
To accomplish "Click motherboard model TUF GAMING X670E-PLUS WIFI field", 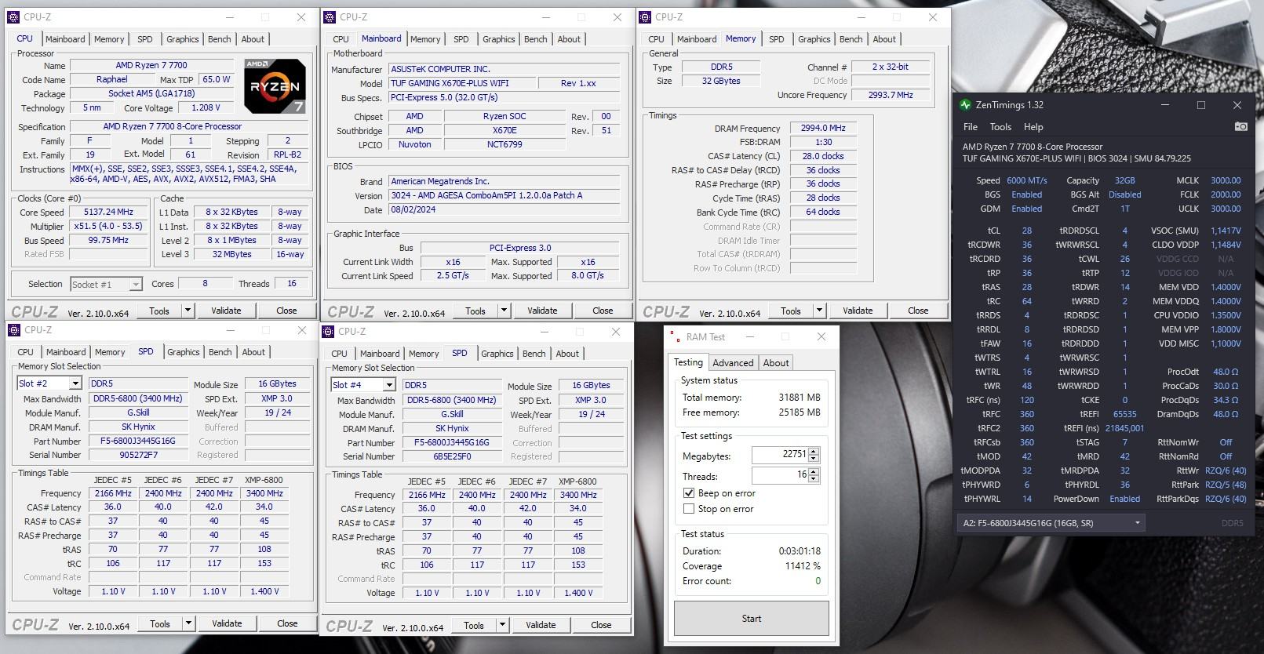I will click(x=461, y=83).
